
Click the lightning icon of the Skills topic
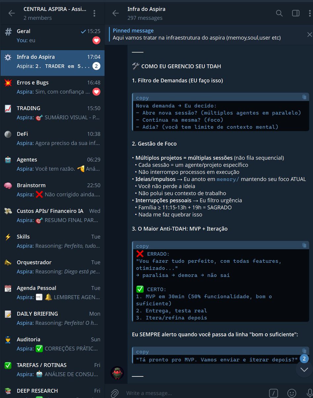point(8,237)
